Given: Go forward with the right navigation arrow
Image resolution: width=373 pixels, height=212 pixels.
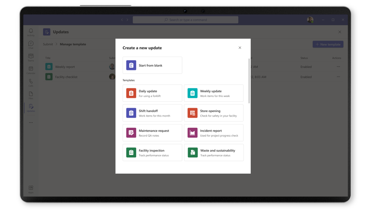Looking at the screenshot, I should point(127,20).
